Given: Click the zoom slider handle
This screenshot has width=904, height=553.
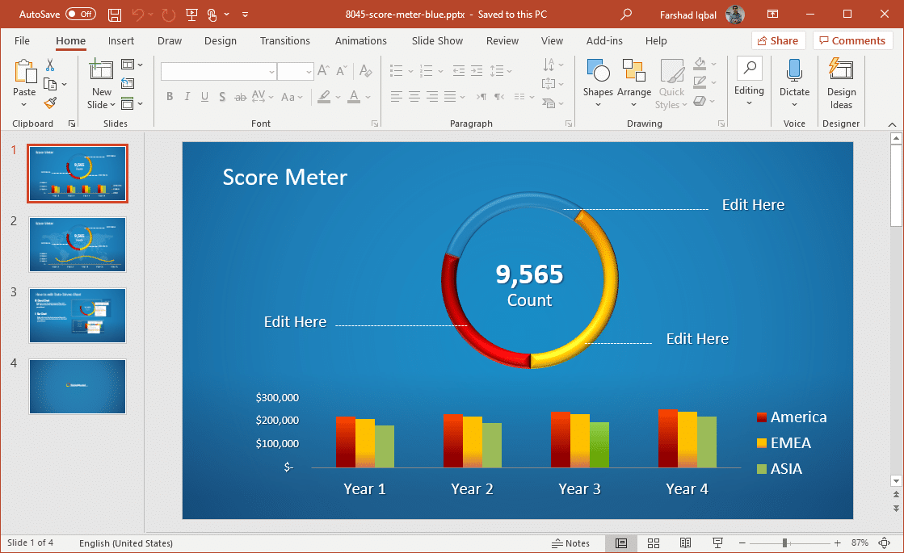Looking at the screenshot, I should point(784,543).
